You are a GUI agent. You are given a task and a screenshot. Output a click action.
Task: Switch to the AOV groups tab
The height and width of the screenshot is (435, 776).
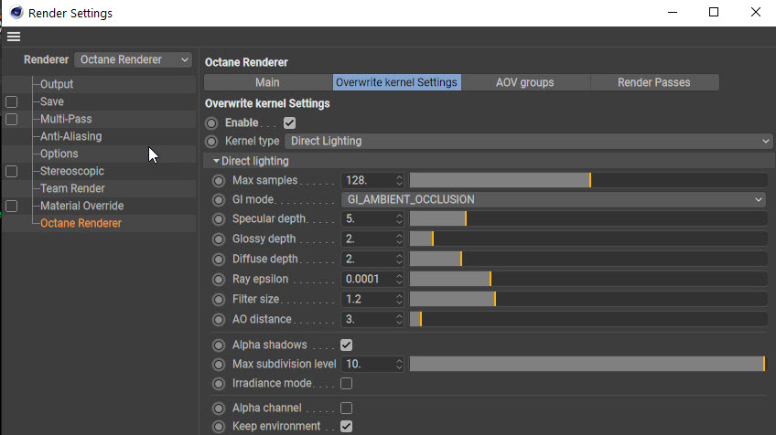(524, 82)
